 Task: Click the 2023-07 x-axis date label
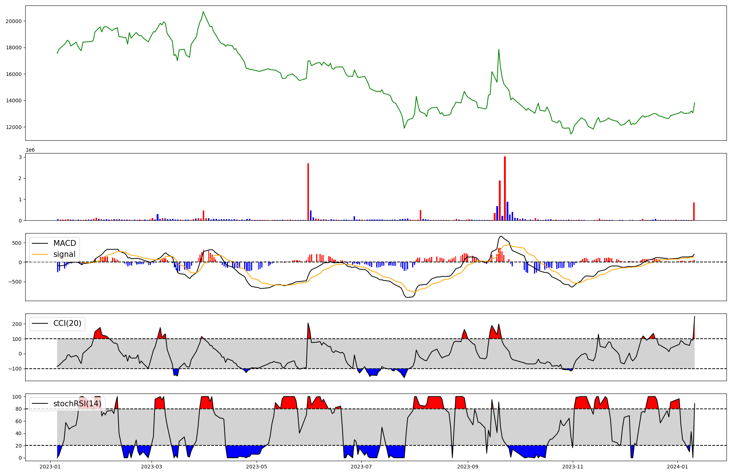point(361,467)
